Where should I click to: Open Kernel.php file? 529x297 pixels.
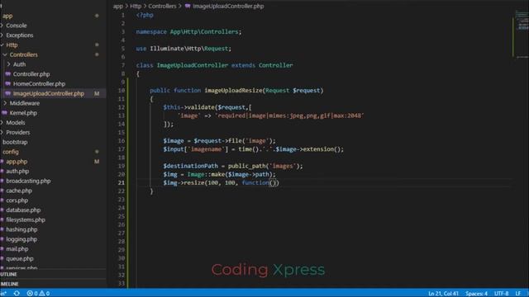click(x=23, y=113)
